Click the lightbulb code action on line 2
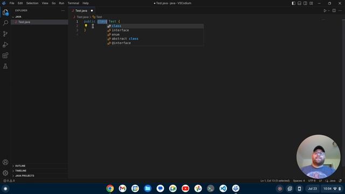The height and width of the screenshot is (194, 345). click(86, 25)
